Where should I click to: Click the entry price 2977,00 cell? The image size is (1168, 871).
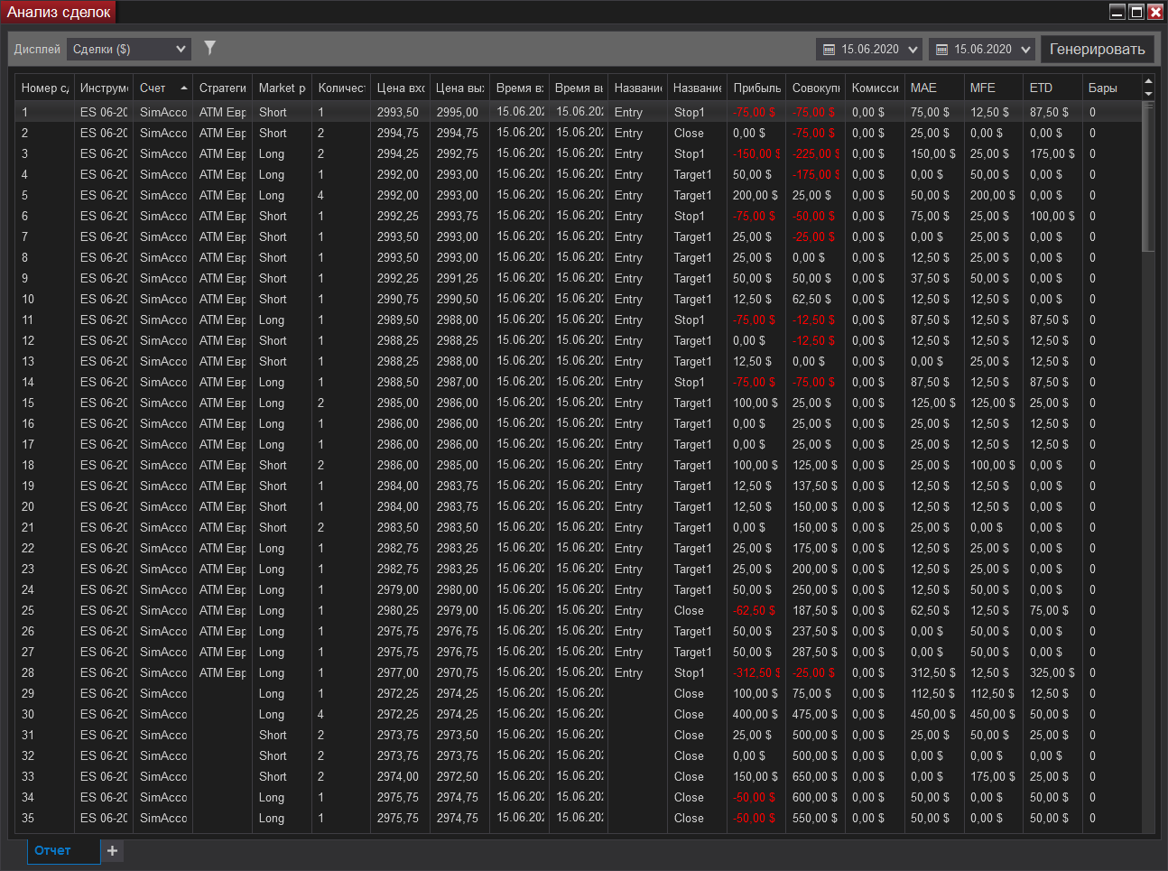point(401,672)
